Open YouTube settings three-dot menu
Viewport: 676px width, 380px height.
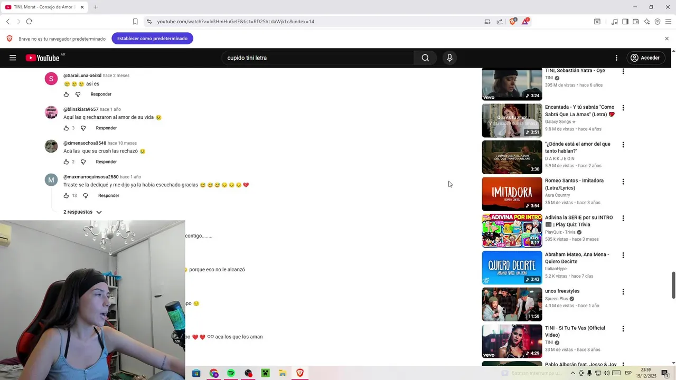point(616,58)
